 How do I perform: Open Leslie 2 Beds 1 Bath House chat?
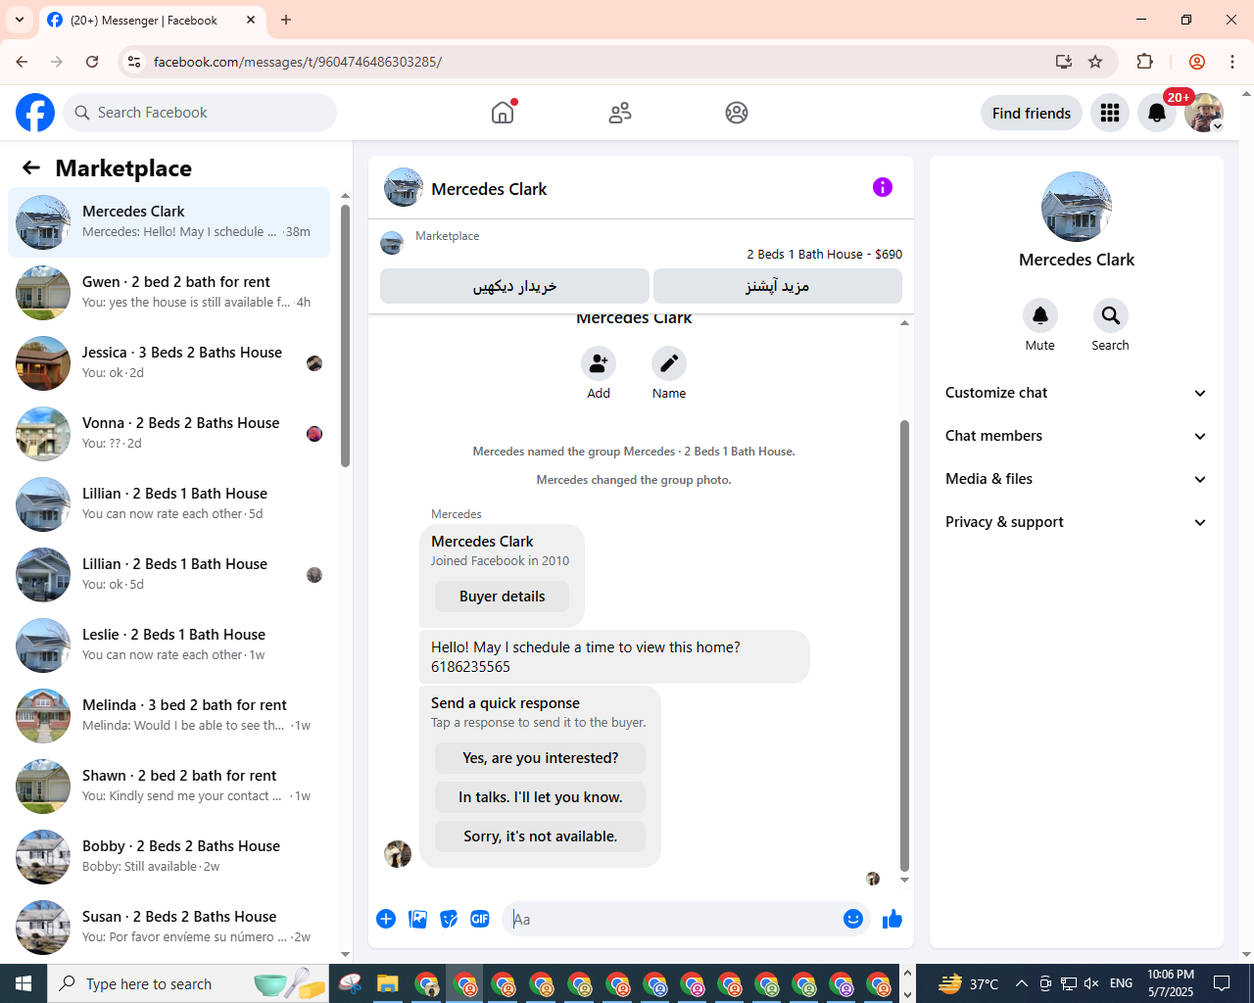[x=169, y=645]
